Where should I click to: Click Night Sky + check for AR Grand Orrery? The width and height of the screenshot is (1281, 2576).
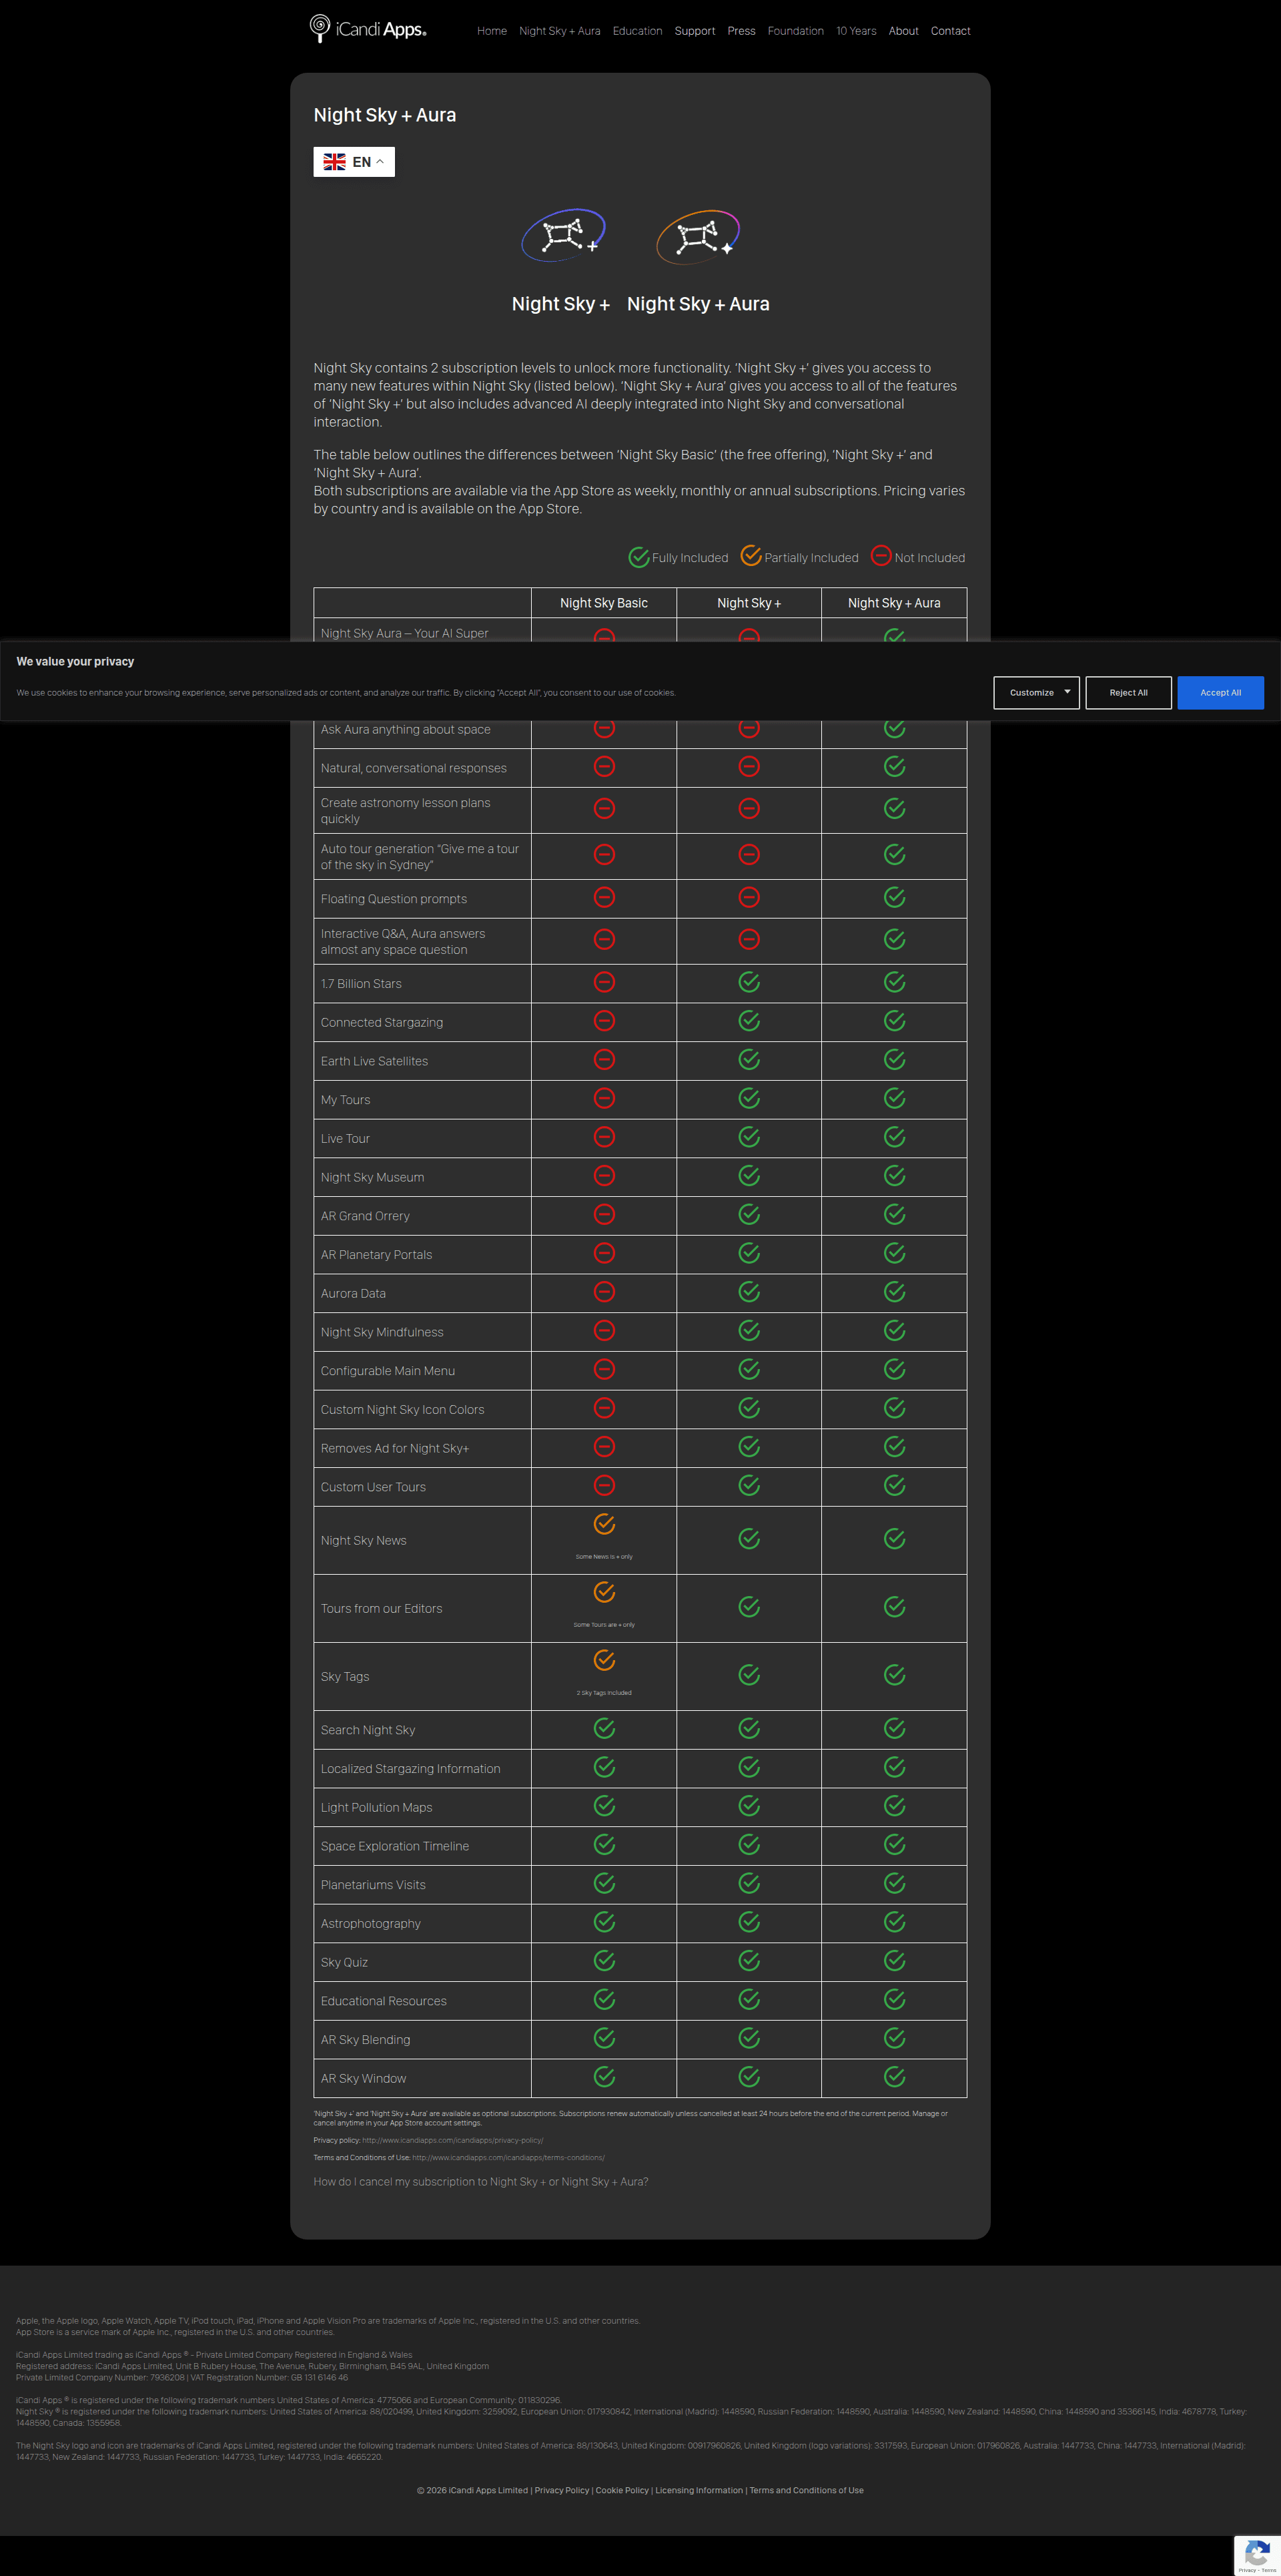coord(749,1214)
